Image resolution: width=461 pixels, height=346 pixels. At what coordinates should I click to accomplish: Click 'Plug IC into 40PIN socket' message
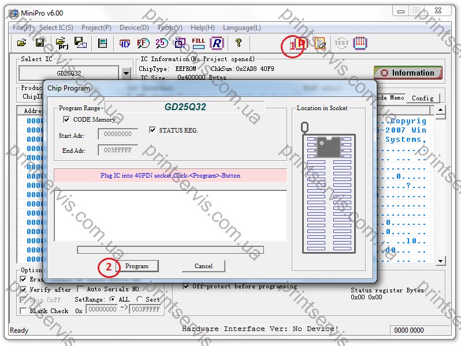click(x=170, y=175)
